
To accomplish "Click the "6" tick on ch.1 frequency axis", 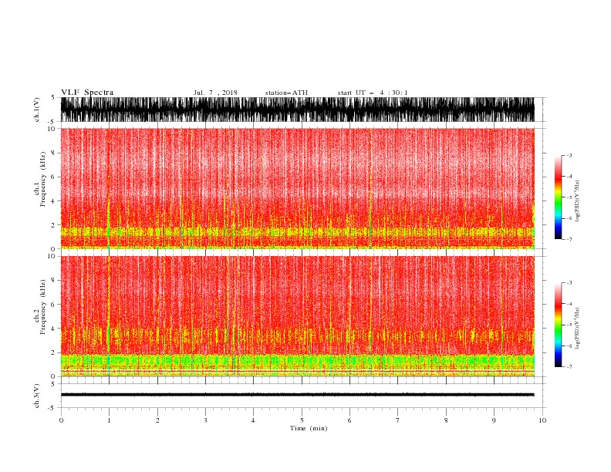I will 53,177.
